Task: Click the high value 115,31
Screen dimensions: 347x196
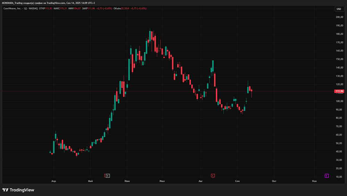Action: [63, 8]
